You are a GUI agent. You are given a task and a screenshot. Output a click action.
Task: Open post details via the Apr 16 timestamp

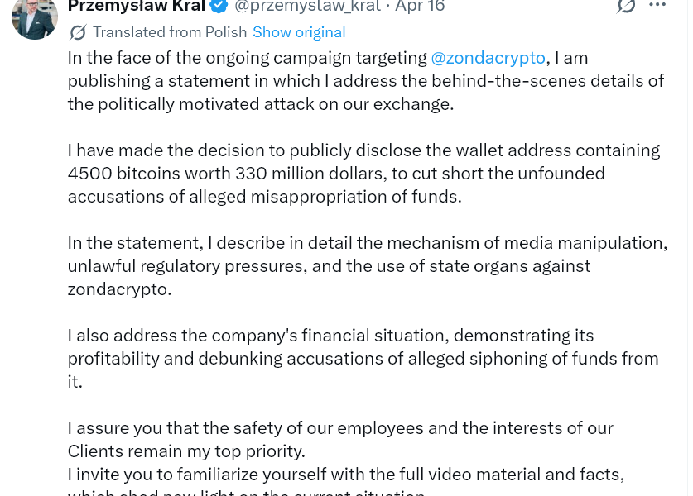click(419, 7)
